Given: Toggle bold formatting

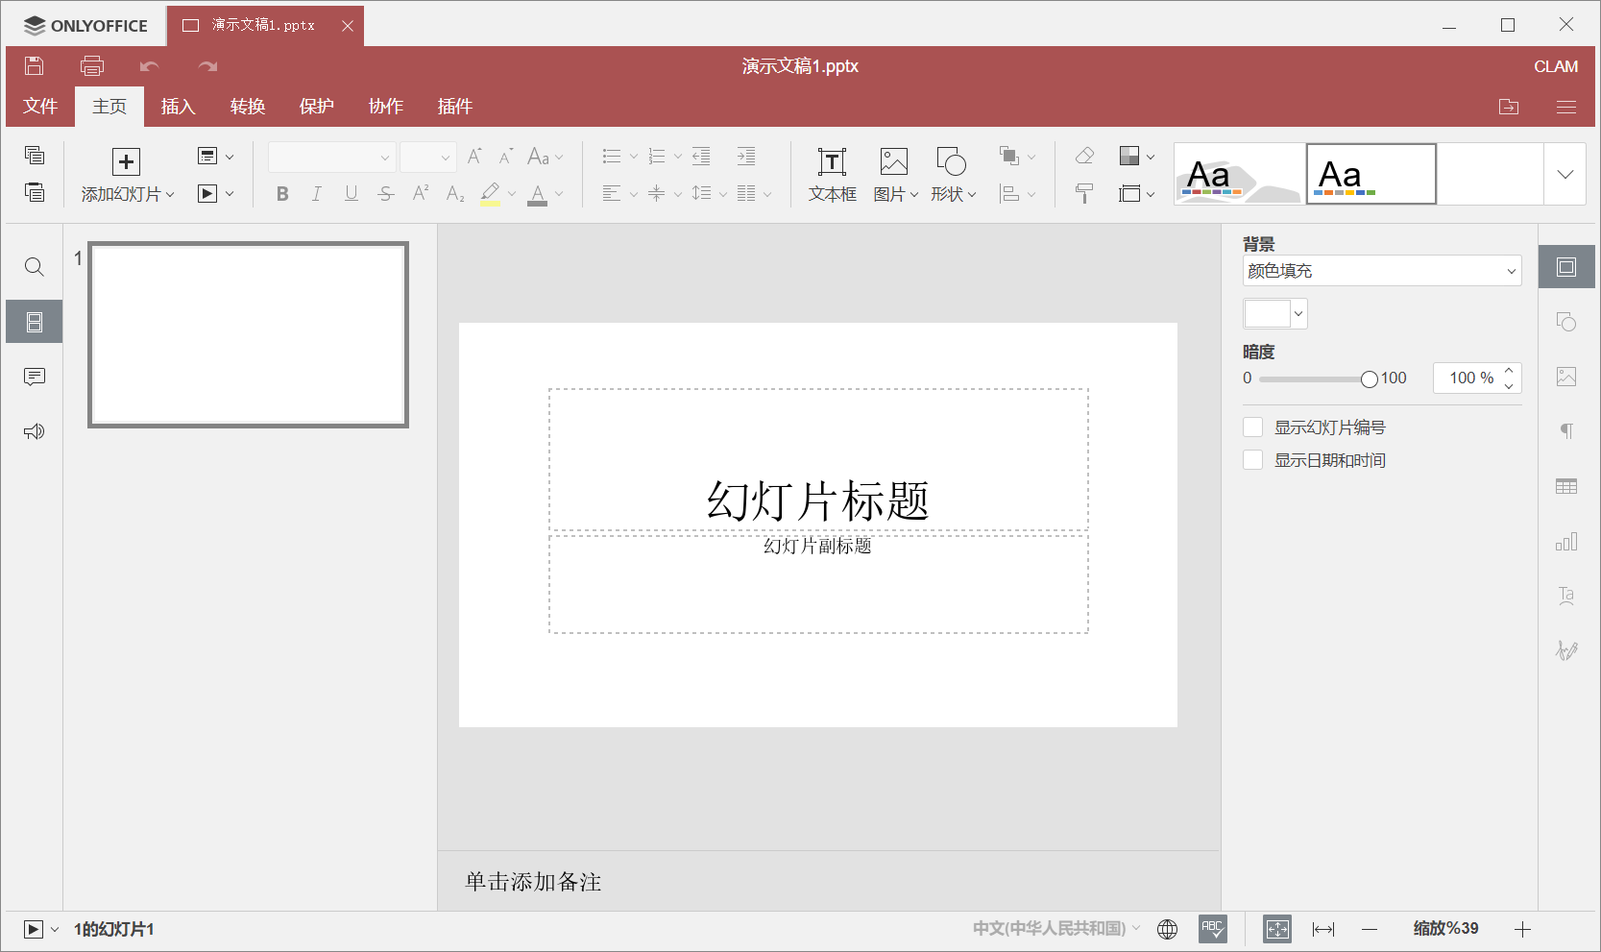Looking at the screenshot, I should 281,192.
